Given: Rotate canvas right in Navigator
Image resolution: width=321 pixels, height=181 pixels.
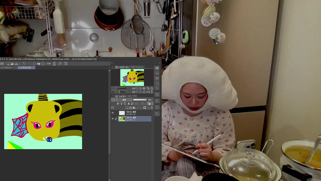Looking at the screenshot, I should pos(140,92).
